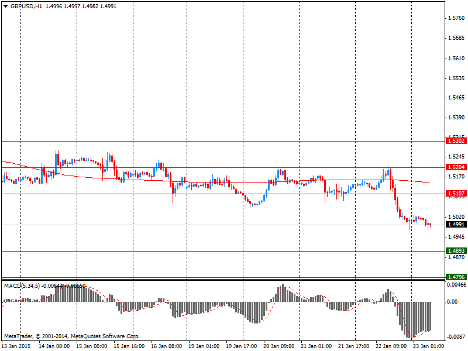Click the 19 Jan 01:00 time axis label
Viewport: 468px width, 351px height.
tap(204, 346)
